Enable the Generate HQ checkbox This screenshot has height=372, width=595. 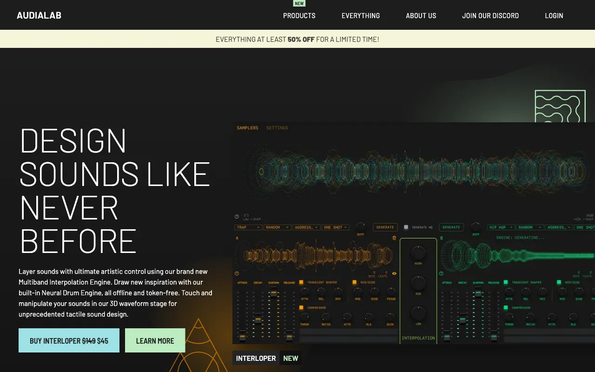[406, 227]
